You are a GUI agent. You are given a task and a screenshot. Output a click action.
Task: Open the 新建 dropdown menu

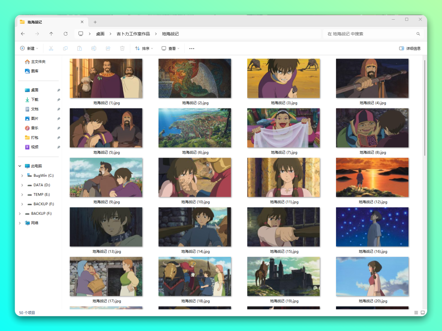[x=29, y=48]
